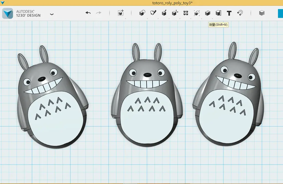Viewport: 283px width, 184px height.
Task: Select the Transform tool
Action: click(120, 13)
